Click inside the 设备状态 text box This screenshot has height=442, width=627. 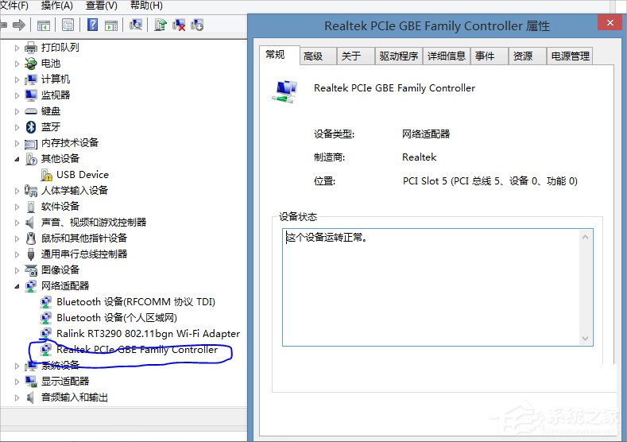point(437,286)
